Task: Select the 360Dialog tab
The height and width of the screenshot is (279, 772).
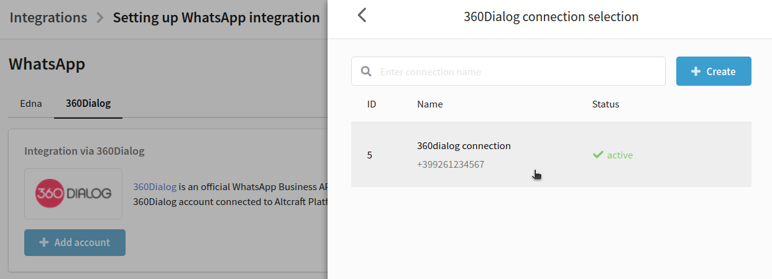Action: [x=88, y=103]
